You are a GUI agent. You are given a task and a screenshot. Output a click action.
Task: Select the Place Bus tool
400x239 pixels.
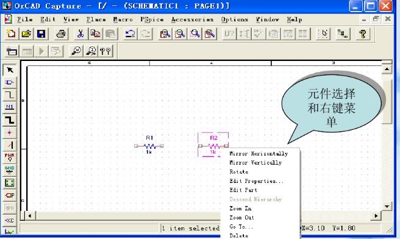(10, 120)
